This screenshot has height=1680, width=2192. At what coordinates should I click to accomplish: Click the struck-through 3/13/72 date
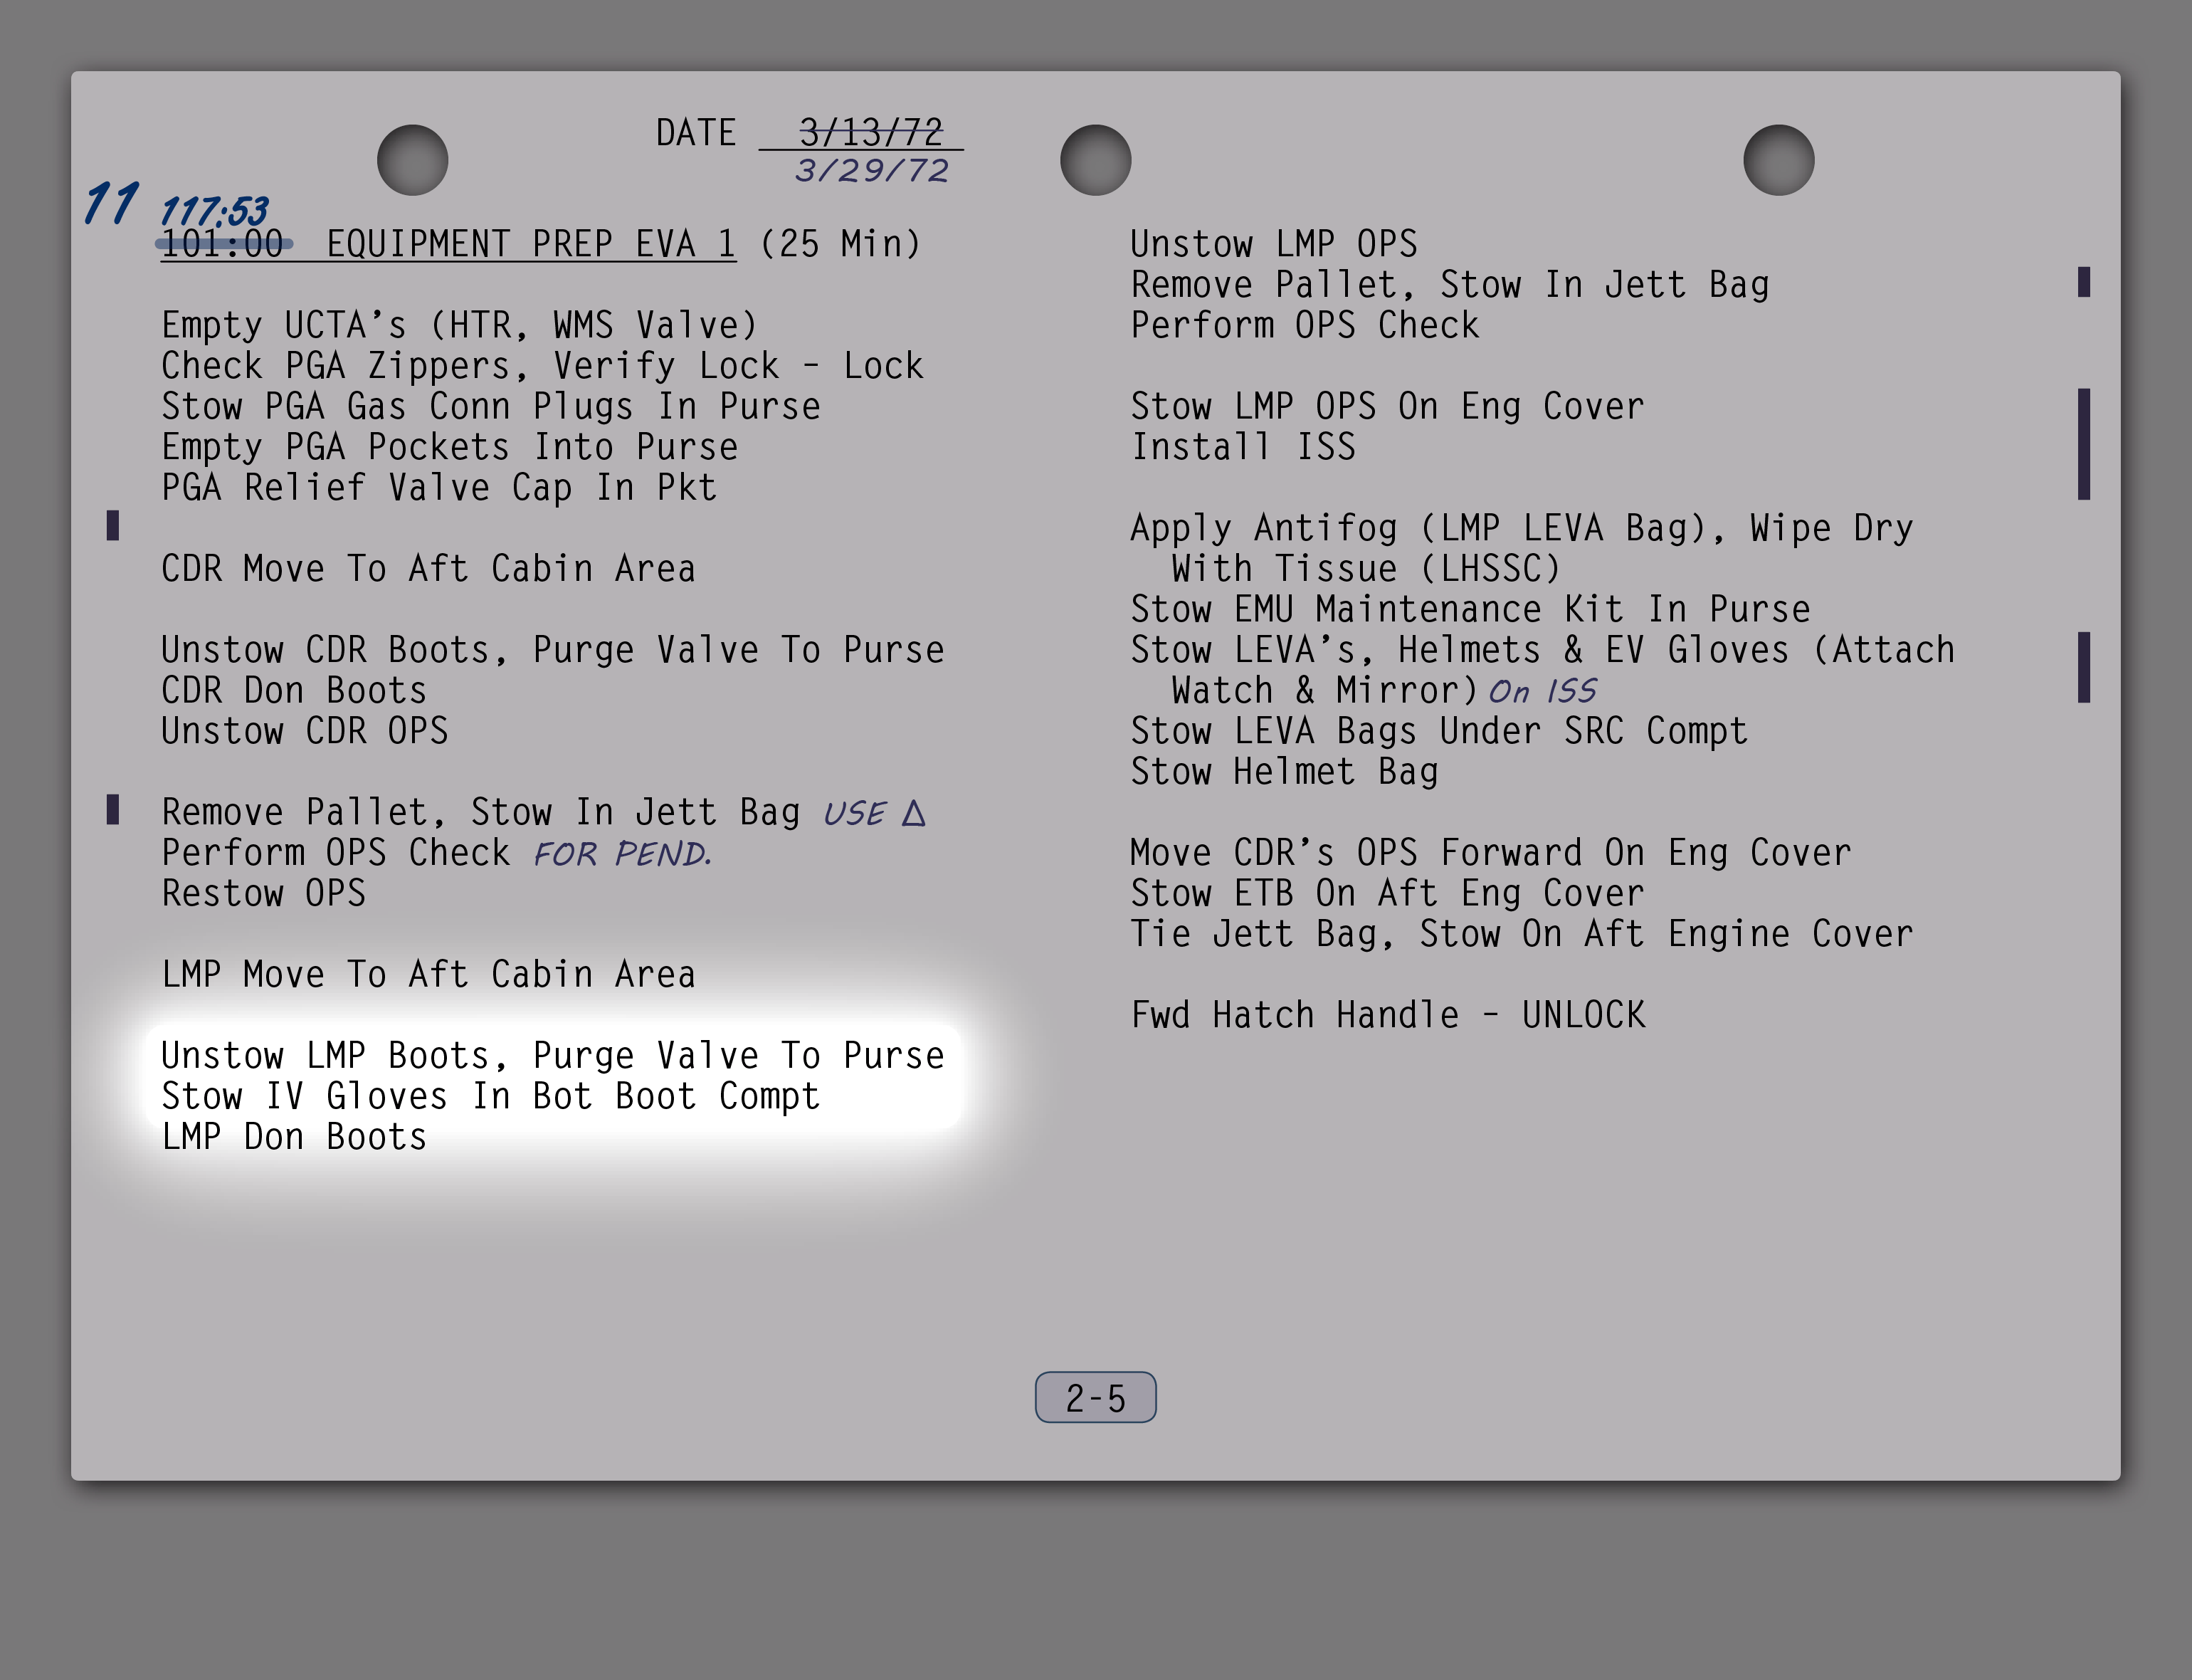click(x=870, y=131)
